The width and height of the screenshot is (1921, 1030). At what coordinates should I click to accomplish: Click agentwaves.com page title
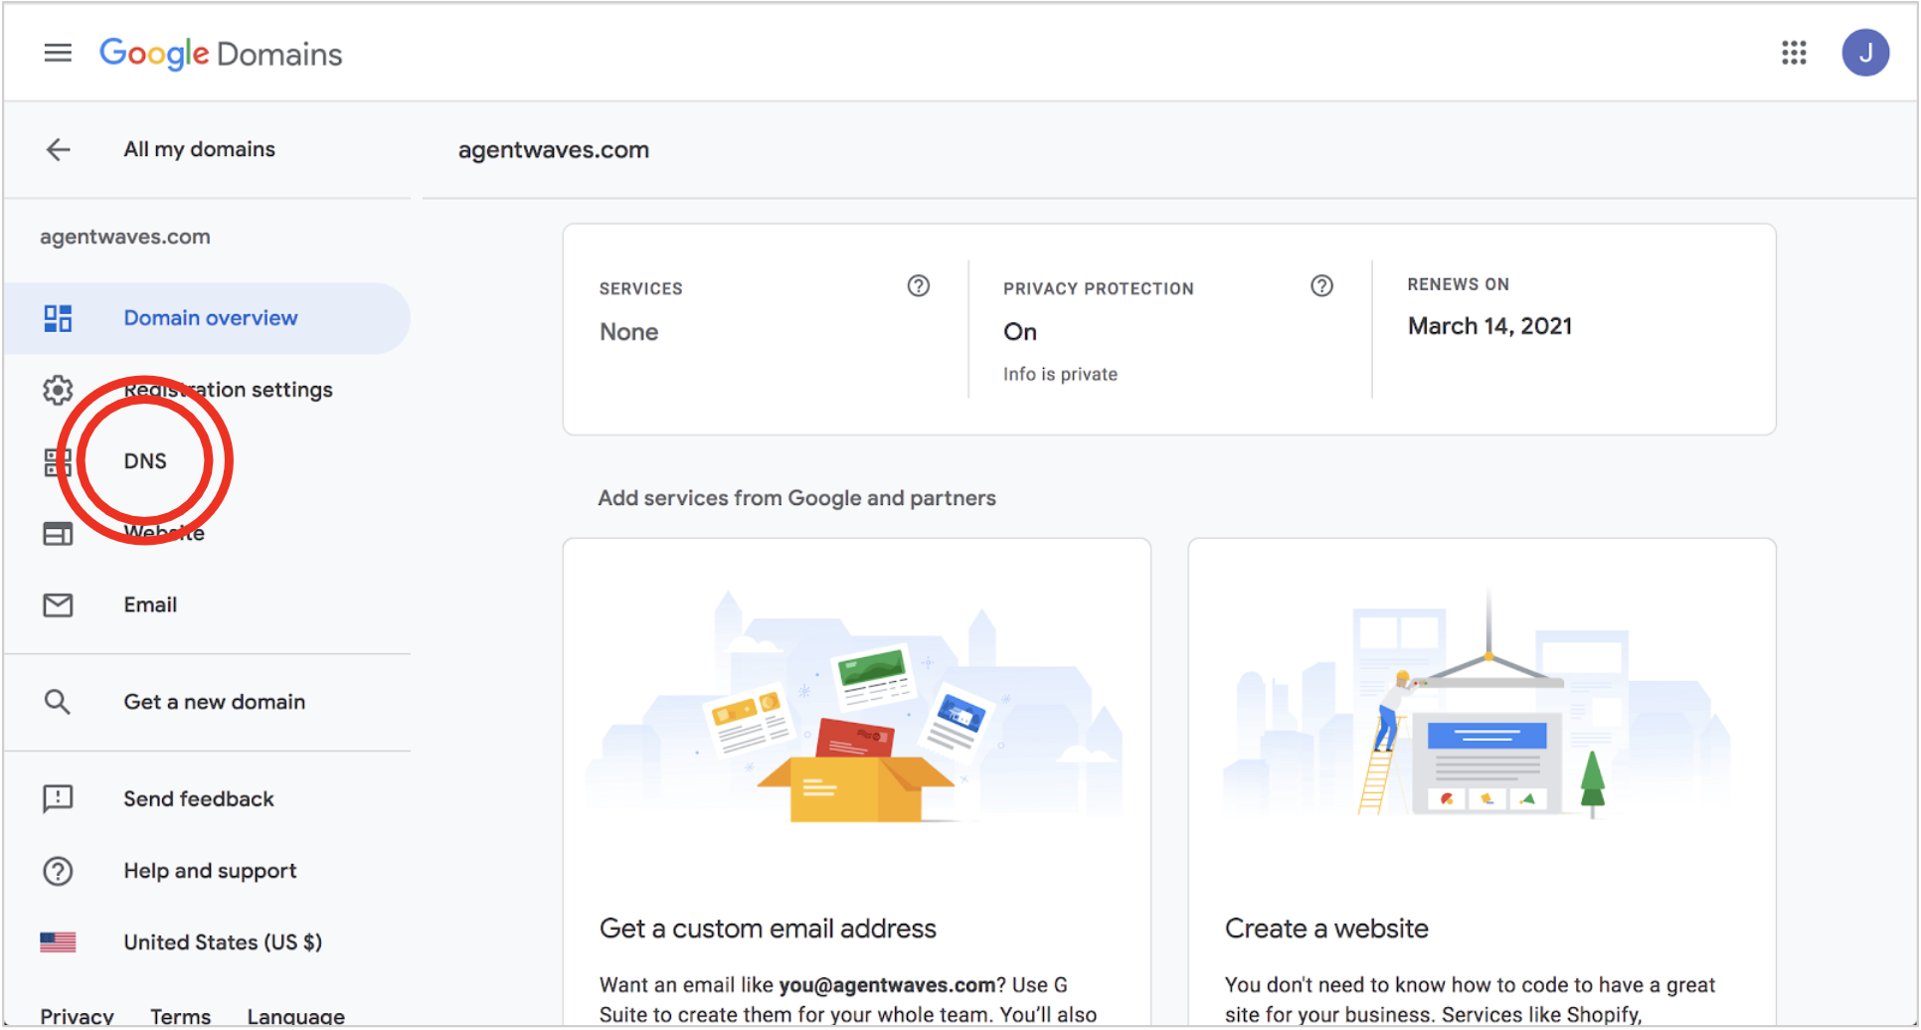coord(554,150)
